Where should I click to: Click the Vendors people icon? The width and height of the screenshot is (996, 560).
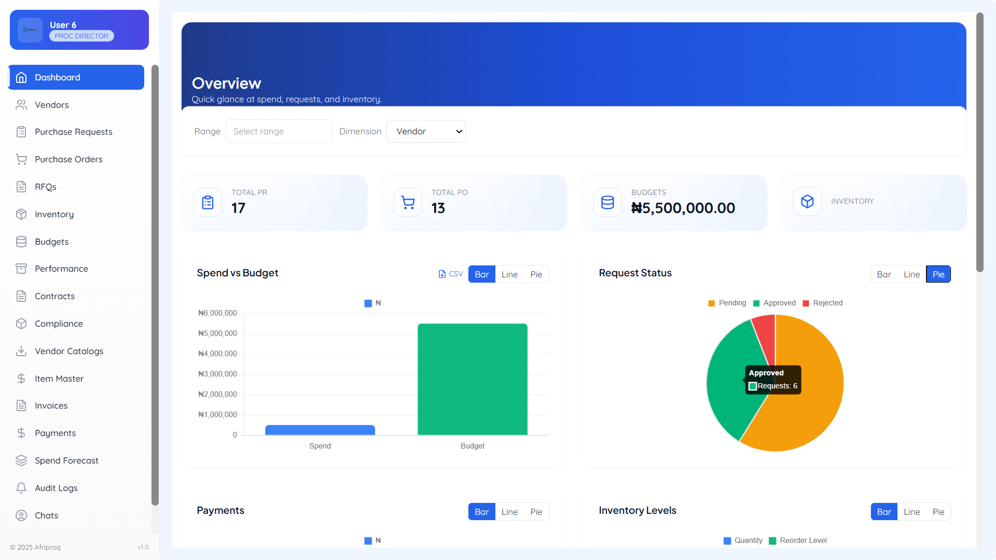click(x=21, y=105)
